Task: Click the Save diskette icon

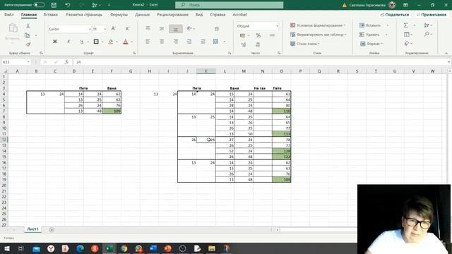Action: 54,5
